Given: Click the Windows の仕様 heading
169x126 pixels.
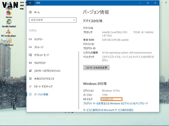Looking at the screenshot, I should (95, 84).
